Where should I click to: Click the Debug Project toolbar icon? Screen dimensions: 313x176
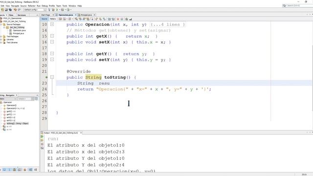[63, 10]
